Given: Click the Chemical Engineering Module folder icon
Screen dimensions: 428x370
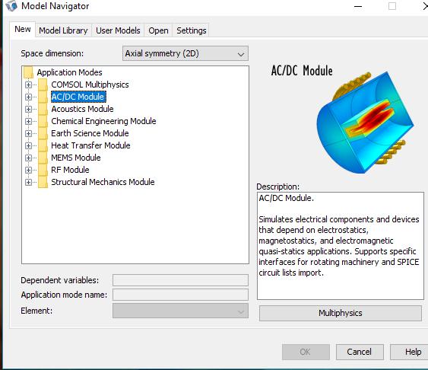Looking at the screenshot, I should click(x=43, y=121).
